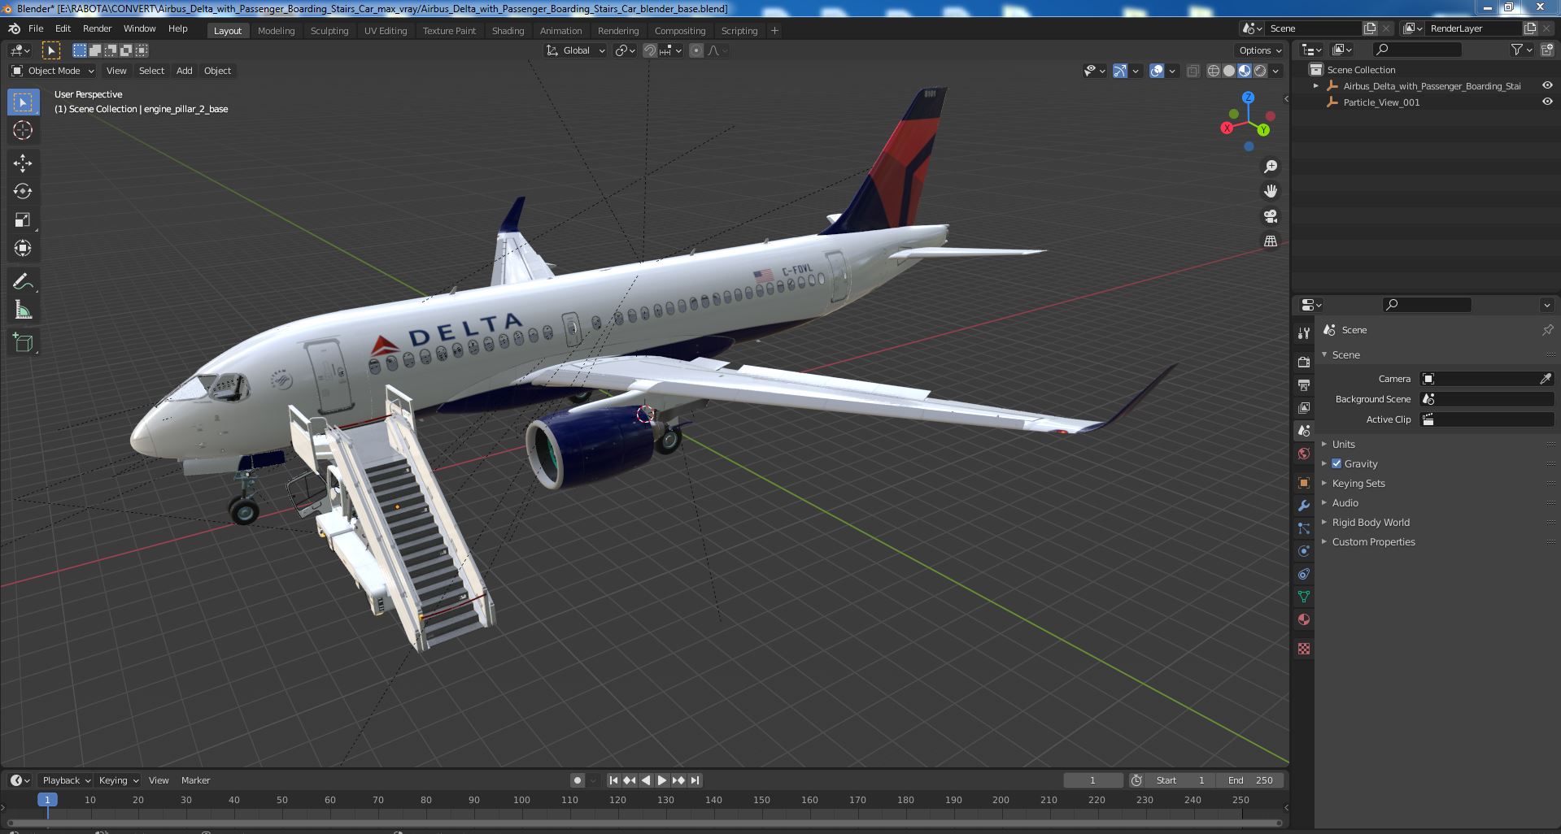Select the Add Cube tool
1561x834 pixels.
coord(23,343)
